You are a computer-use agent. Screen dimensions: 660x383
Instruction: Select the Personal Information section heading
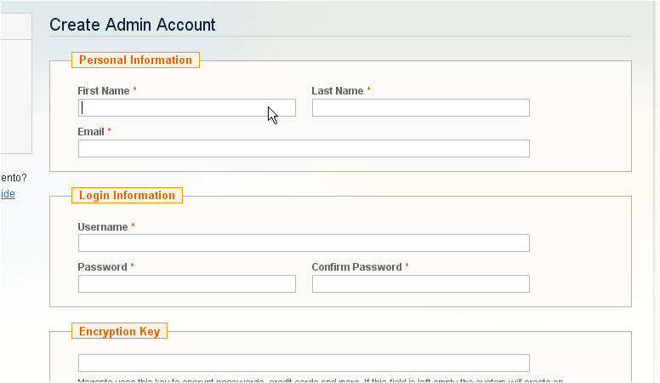(135, 60)
